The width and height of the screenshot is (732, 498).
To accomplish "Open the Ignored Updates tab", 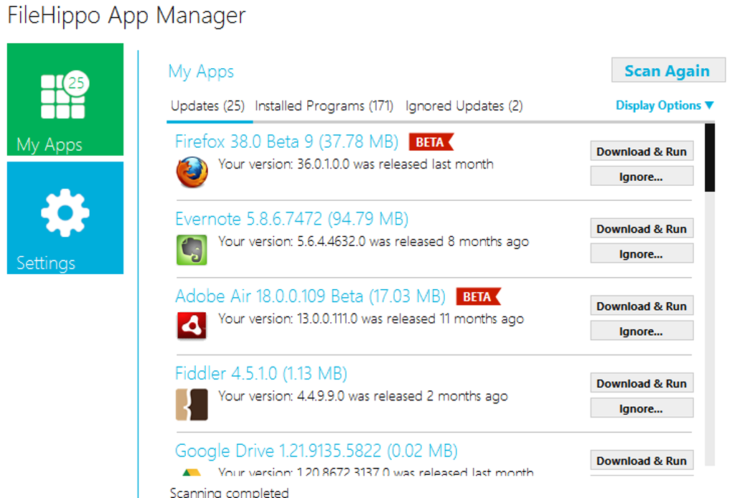I will pos(464,106).
